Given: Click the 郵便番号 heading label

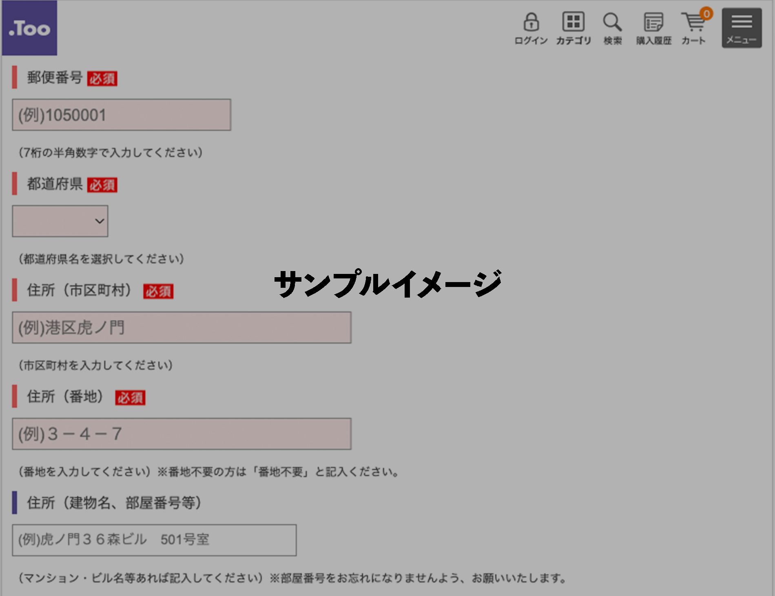Looking at the screenshot, I should [55, 78].
